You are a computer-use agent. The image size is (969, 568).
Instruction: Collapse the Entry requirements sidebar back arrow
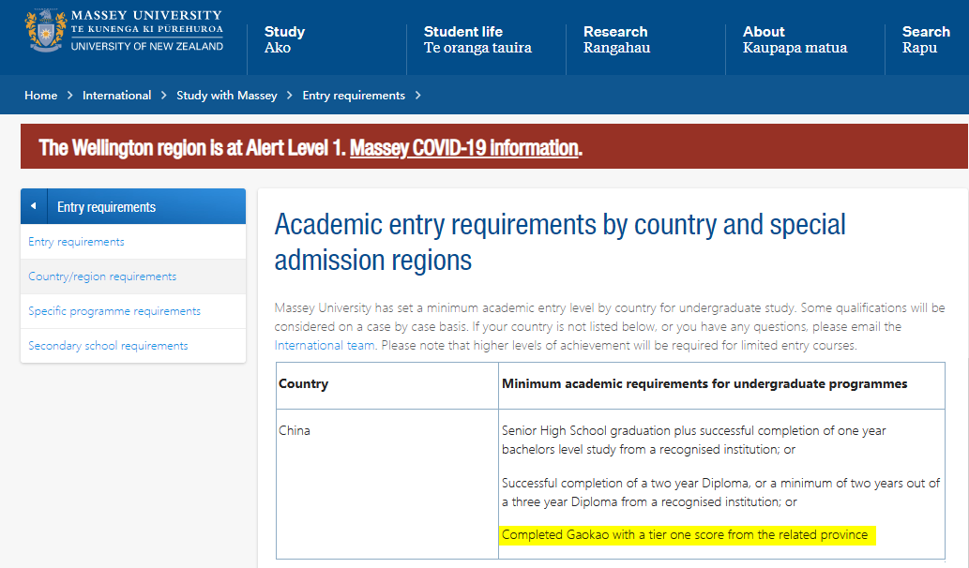tap(34, 206)
